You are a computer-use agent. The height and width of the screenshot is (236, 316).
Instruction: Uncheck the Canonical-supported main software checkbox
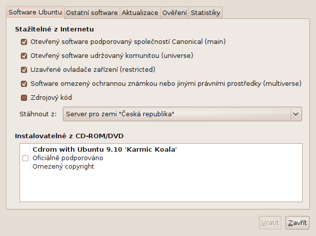(24, 42)
